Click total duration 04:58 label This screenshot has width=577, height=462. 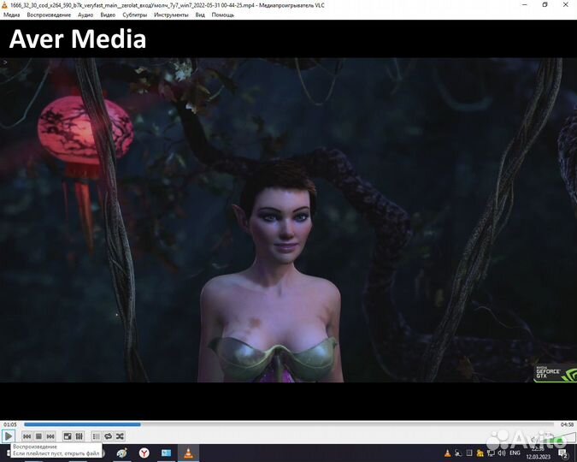[567, 424]
